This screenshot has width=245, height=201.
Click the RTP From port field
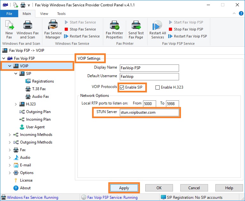[x=149, y=104]
